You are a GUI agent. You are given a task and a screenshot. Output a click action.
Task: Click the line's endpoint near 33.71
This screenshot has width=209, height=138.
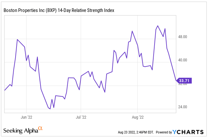click(176, 80)
